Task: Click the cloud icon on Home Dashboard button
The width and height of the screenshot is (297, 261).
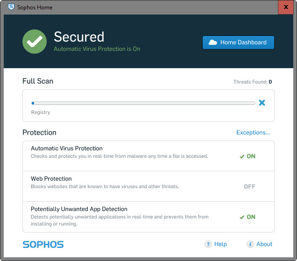Action: coord(213,42)
